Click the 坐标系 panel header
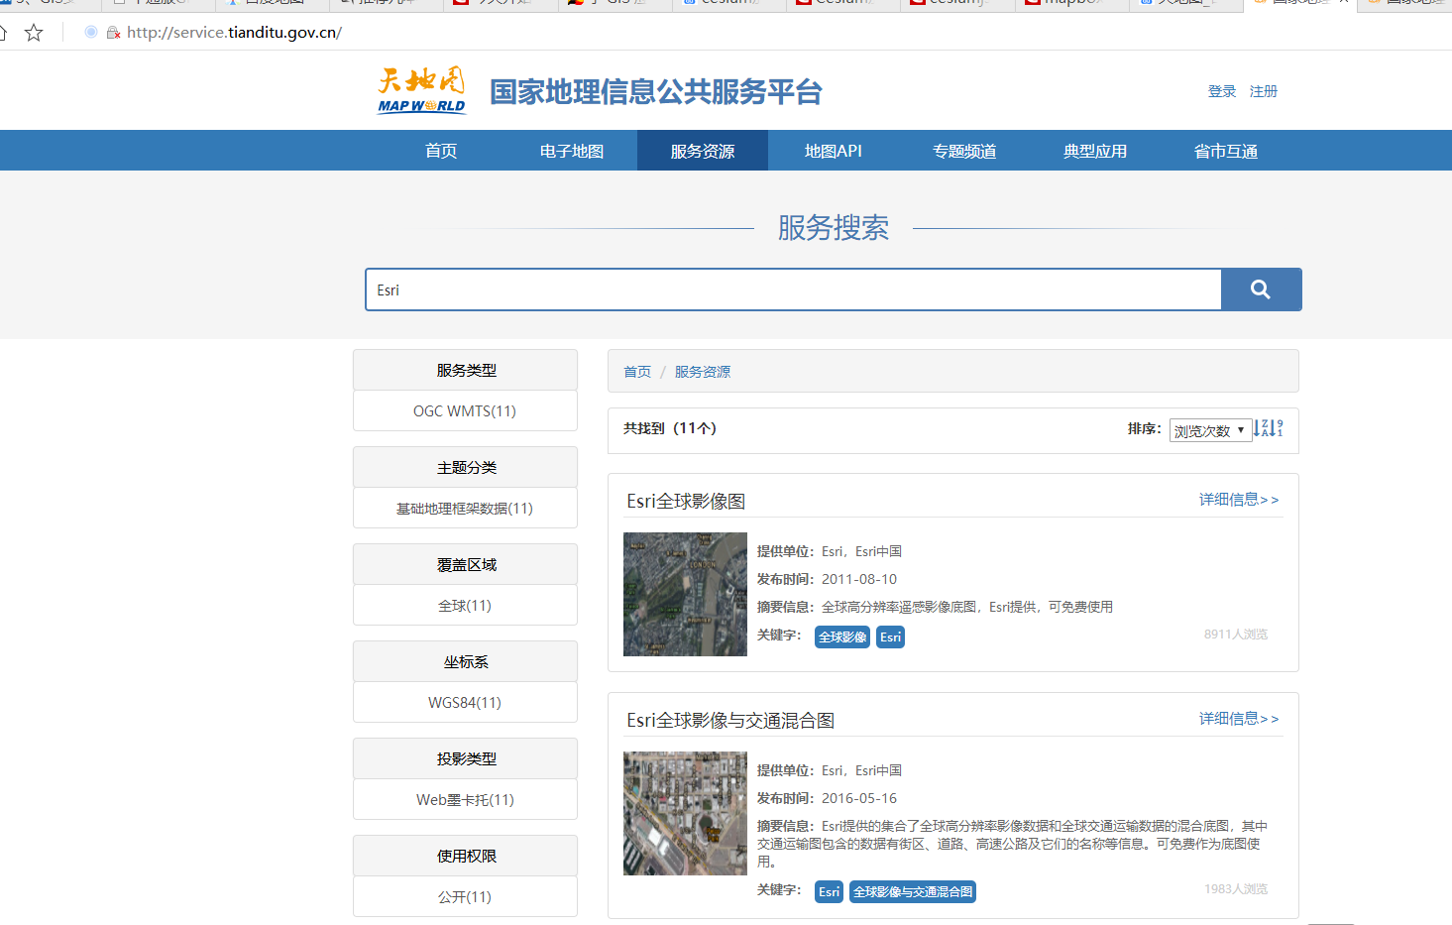Image resolution: width=1452 pixels, height=925 pixels. pos(465,661)
